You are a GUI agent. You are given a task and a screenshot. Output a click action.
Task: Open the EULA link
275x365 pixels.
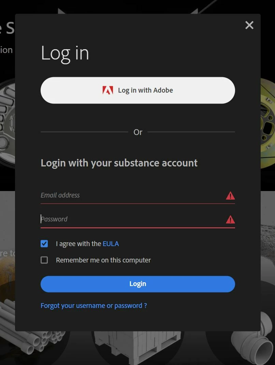pyautogui.click(x=111, y=244)
